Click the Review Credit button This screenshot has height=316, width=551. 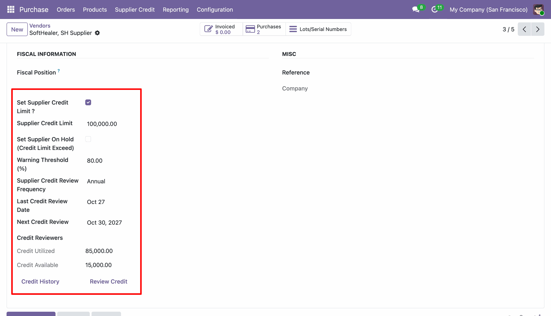tap(108, 282)
